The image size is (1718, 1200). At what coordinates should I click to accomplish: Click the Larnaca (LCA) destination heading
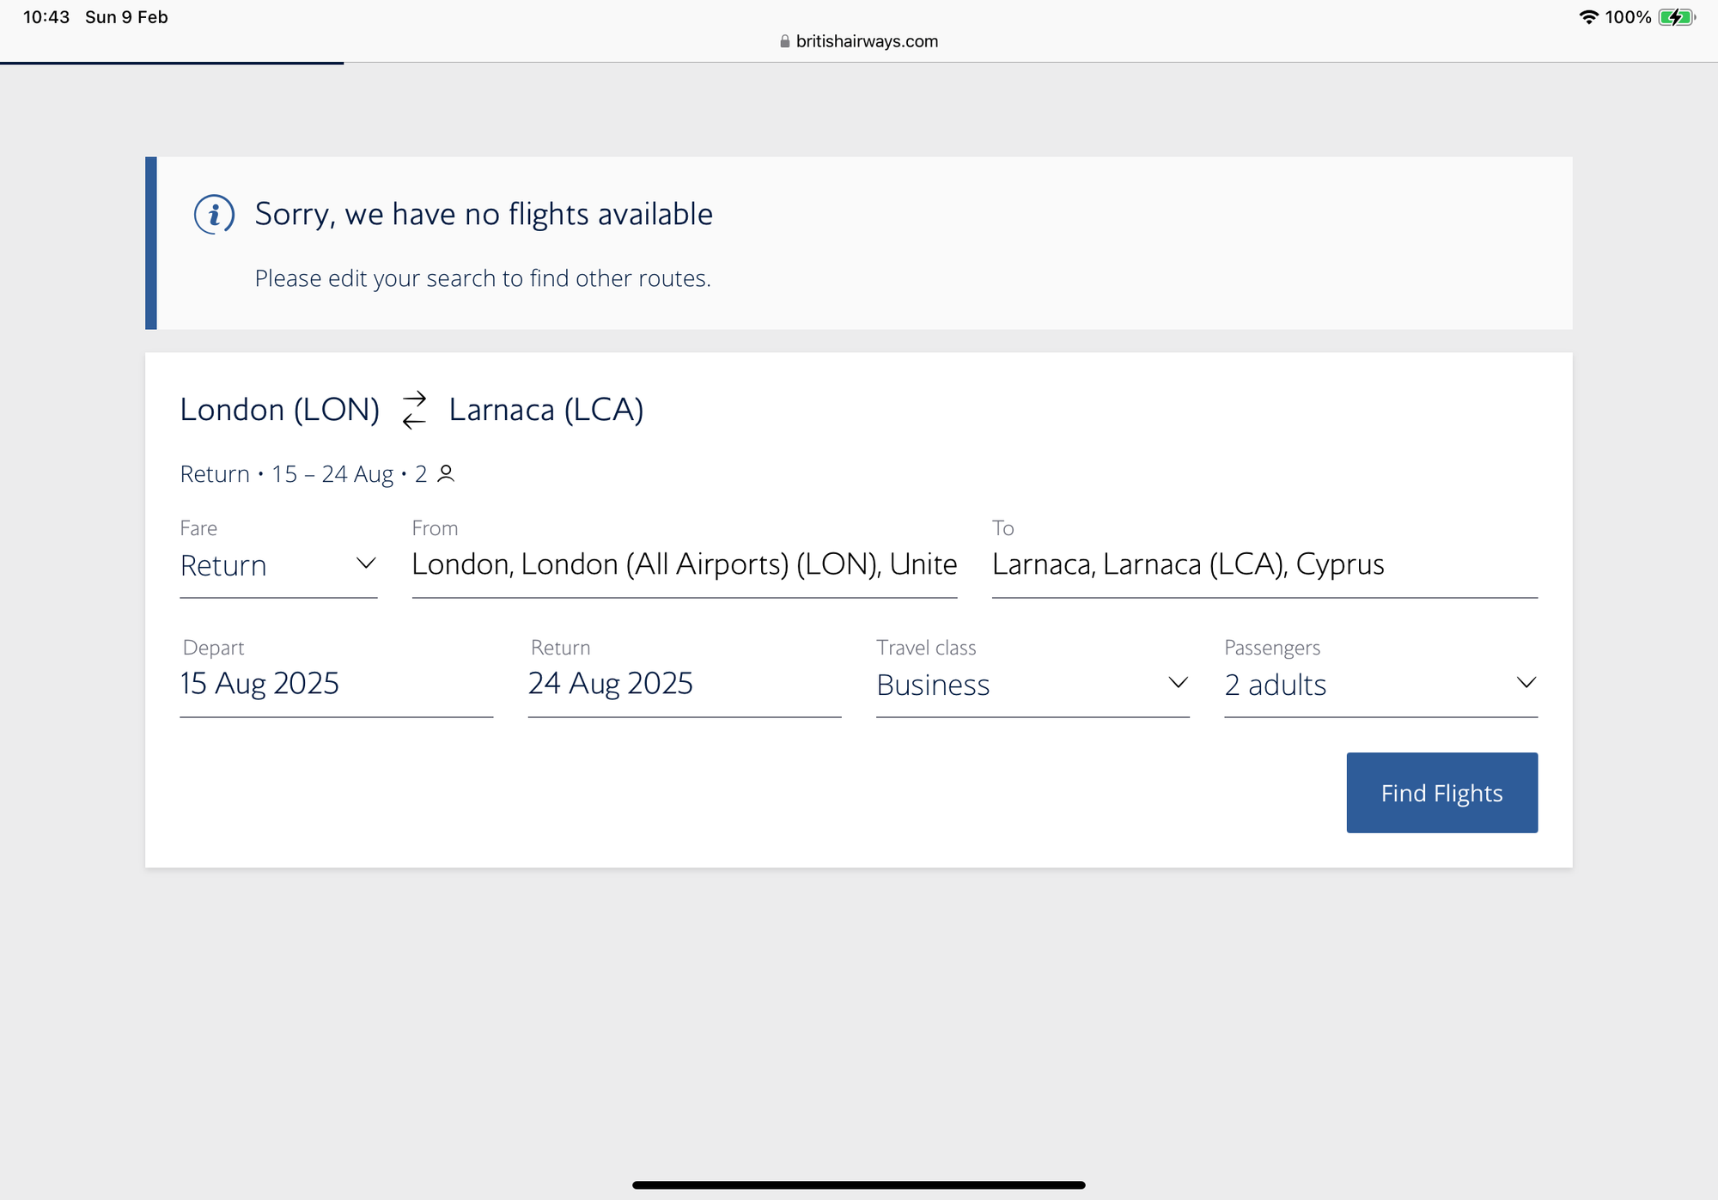(546, 410)
